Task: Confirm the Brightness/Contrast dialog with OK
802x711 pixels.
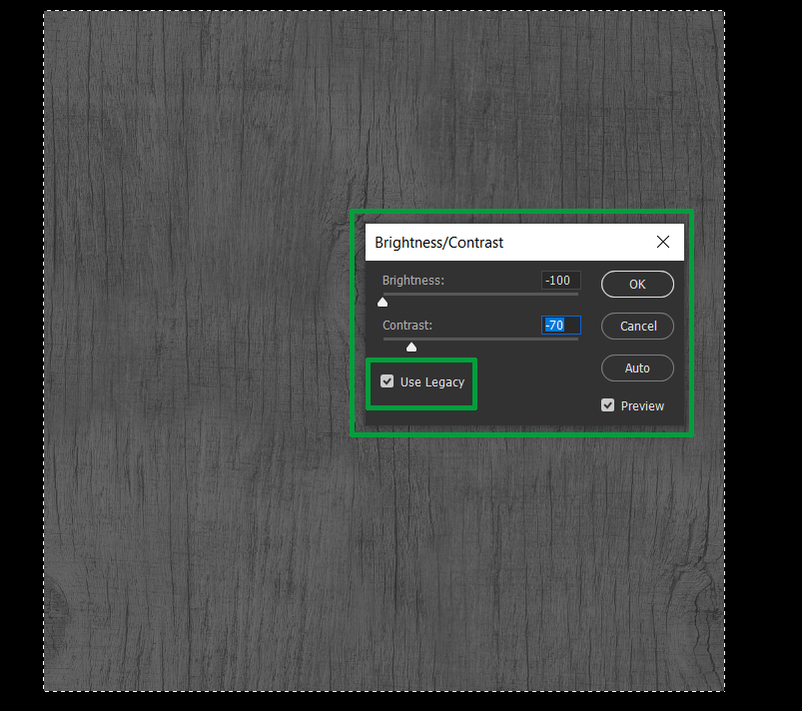Action: click(x=637, y=284)
